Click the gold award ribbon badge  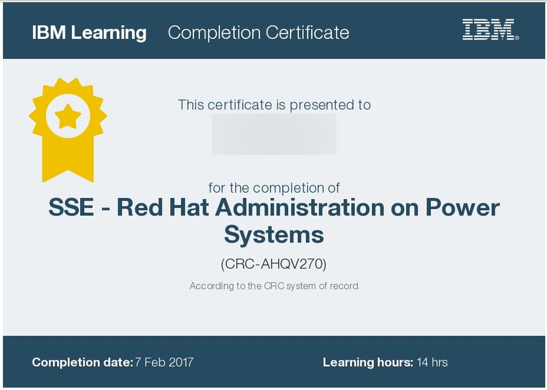pos(67,129)
